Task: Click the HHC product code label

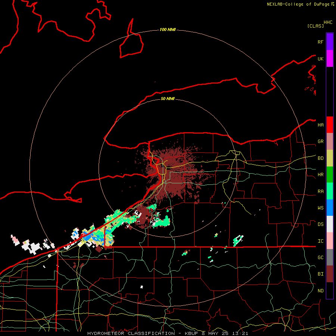Action: coord(328,22)
